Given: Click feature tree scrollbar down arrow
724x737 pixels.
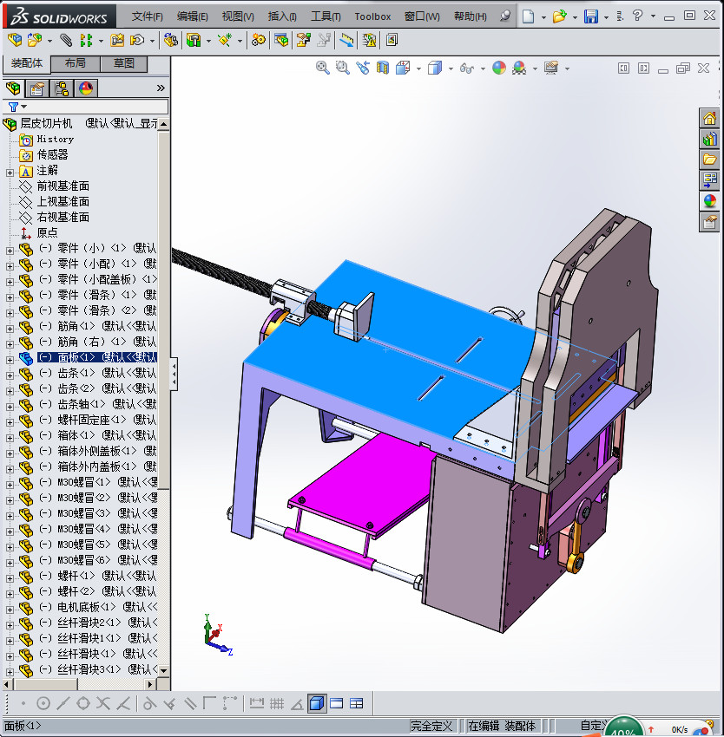Looking at the screenshot, I should click(x=163, y=670).
